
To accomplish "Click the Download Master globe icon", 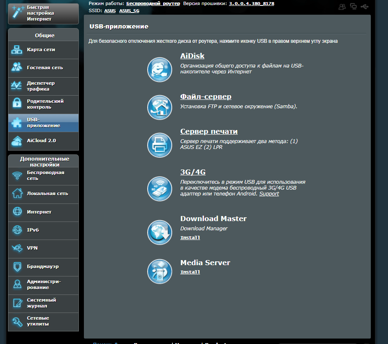I will tap(160, 232).
